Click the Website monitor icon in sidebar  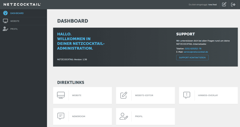(5, 21)
